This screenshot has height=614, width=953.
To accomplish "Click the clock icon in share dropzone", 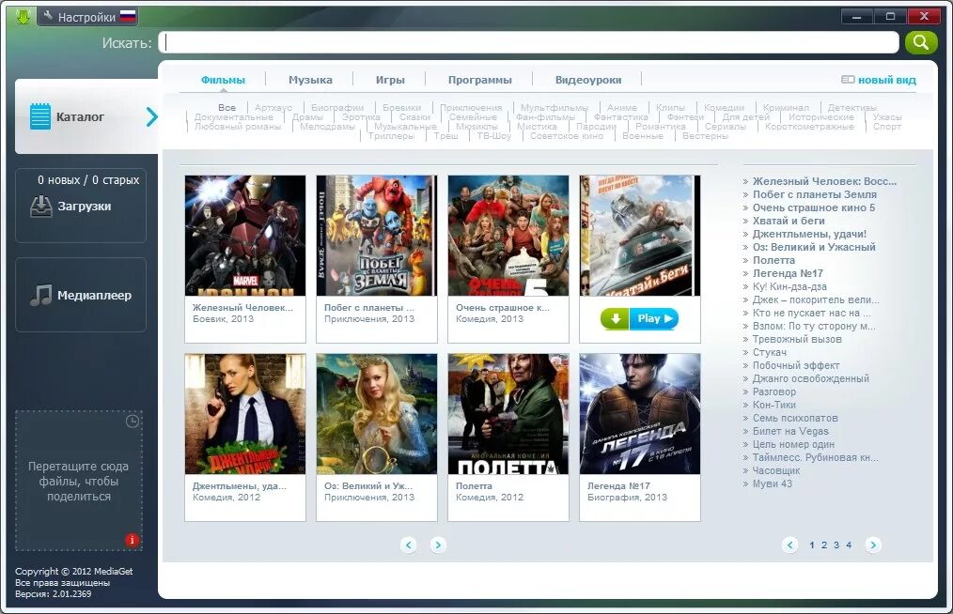I will (133, 421).
